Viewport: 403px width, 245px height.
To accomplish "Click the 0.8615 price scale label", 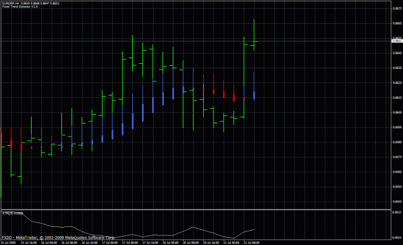I will 397,98.
